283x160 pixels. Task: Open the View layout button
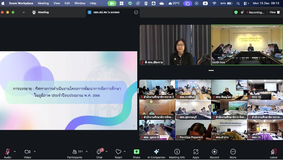[x=274, y=12]
